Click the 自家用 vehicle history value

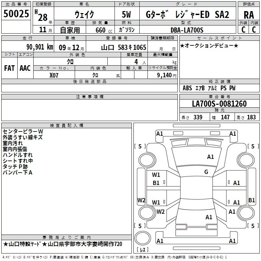tap(70, 30)
